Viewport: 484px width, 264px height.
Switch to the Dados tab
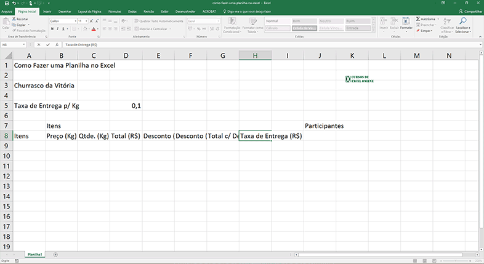pos(132,12)
